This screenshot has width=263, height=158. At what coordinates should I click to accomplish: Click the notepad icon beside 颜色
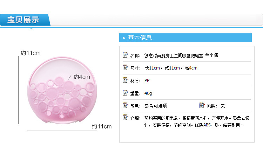point(126,105)
